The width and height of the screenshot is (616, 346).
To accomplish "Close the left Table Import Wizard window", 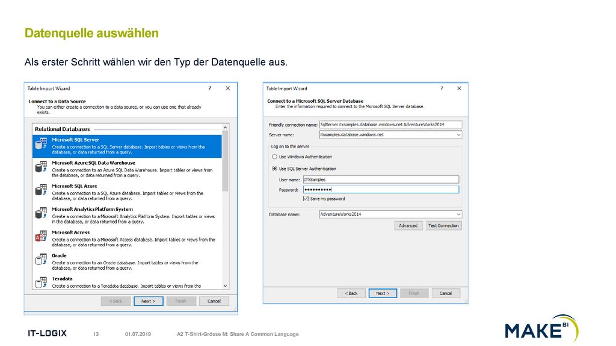I will pyautogui.click(x=228, y=88).
